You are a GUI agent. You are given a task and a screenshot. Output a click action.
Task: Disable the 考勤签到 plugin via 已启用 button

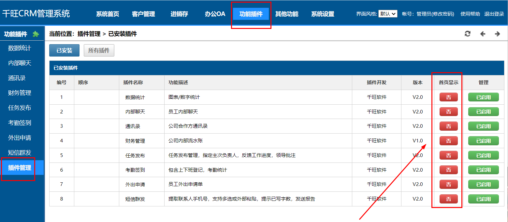pyautogui.click(x=483, y=170)
